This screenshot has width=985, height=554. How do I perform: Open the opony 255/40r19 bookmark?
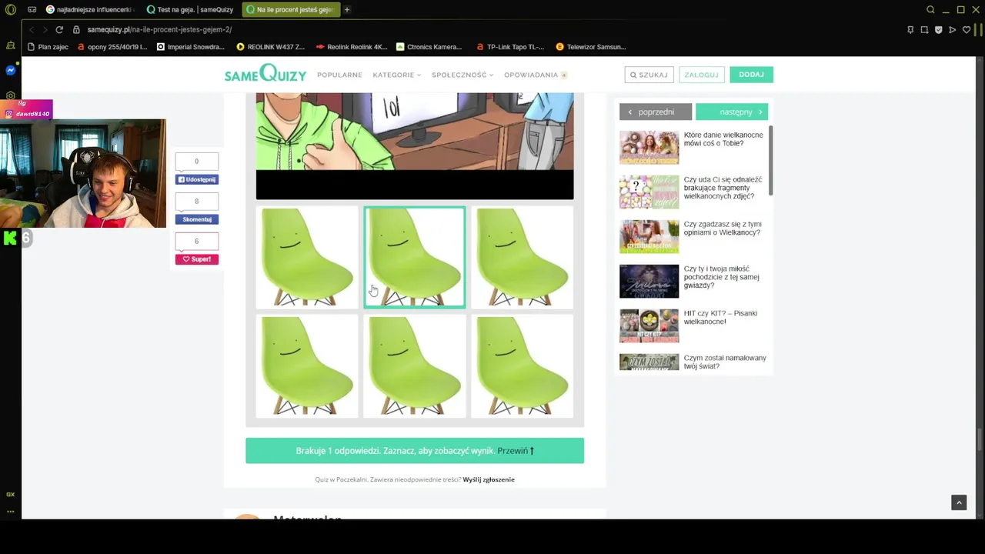112,47
